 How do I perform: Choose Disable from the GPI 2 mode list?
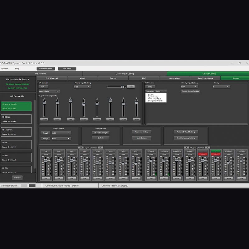(151, 95)
